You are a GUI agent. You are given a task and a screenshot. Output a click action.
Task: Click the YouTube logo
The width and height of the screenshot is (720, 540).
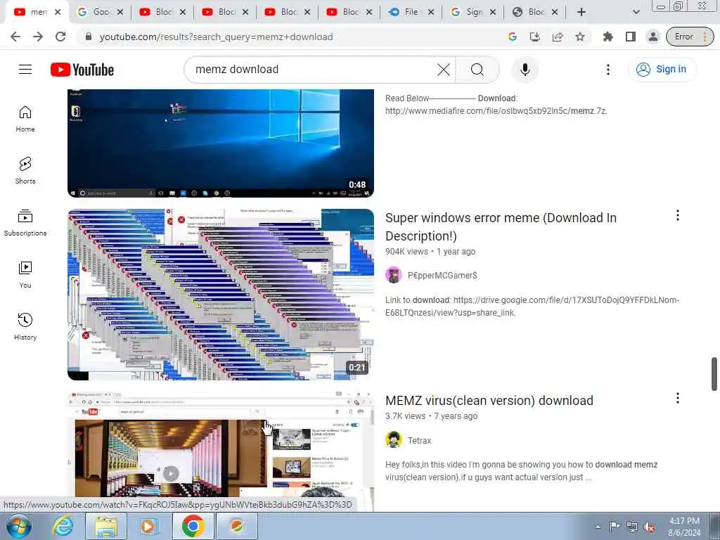(82, 70)
